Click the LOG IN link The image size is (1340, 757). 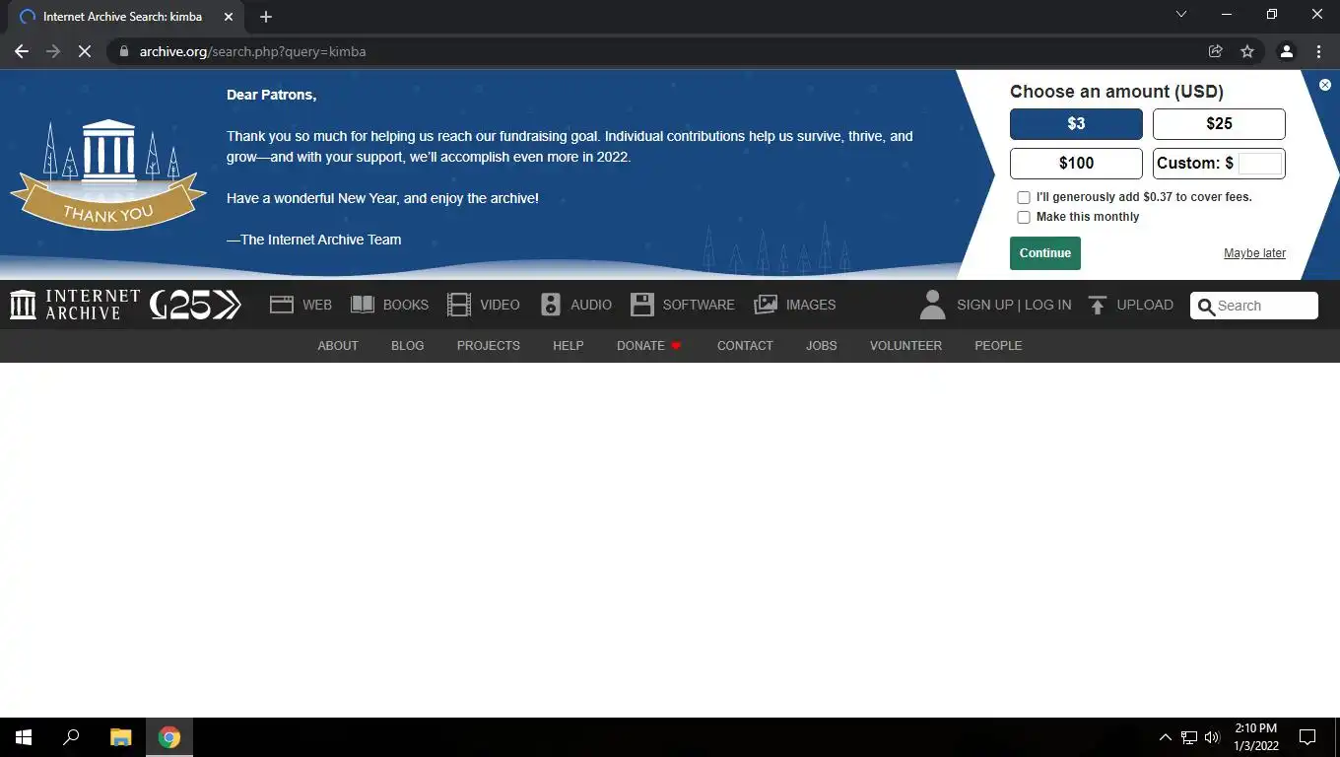pyautogui.click(x=1047, y=305)
